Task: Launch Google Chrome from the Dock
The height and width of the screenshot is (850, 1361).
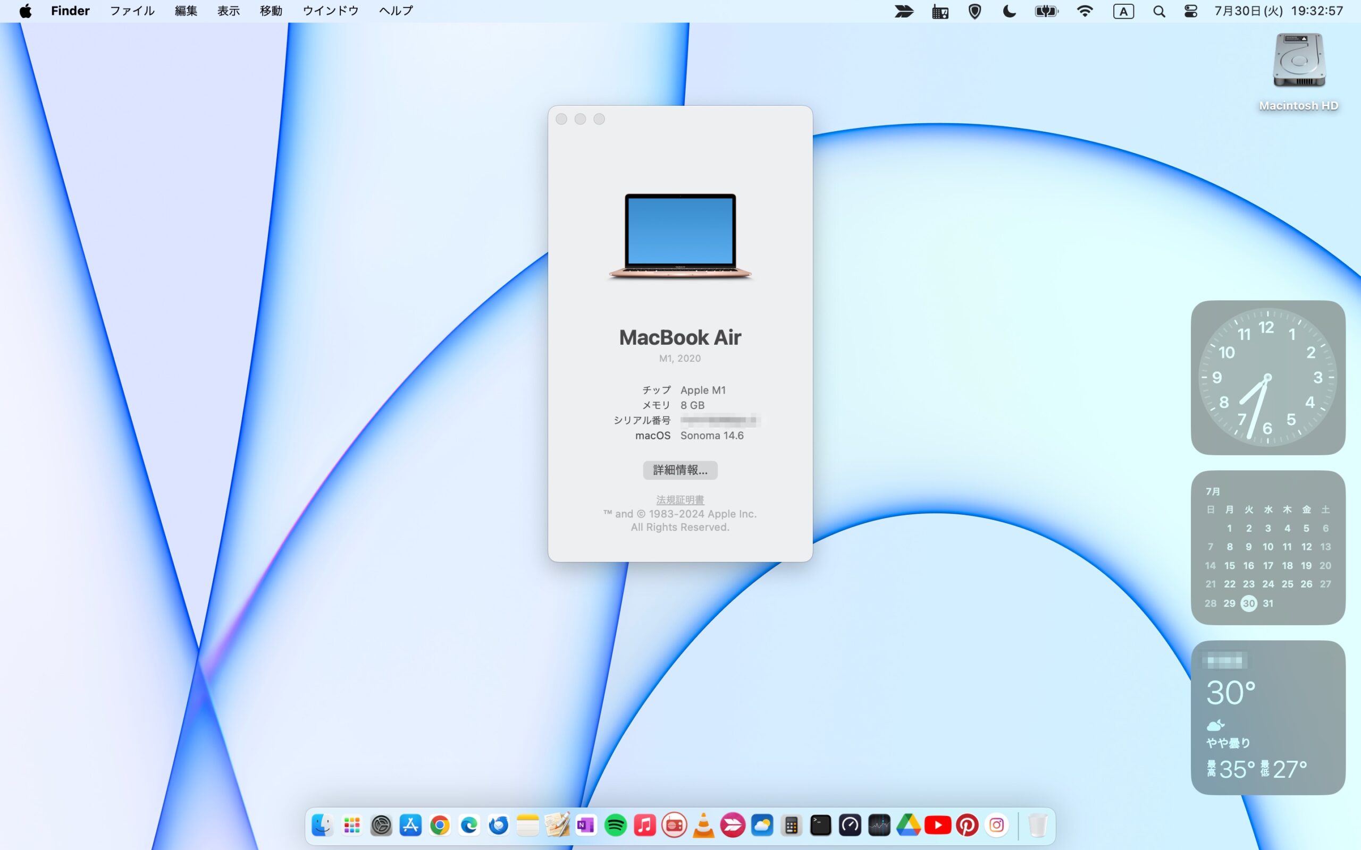Action: [x=440, y=825]
